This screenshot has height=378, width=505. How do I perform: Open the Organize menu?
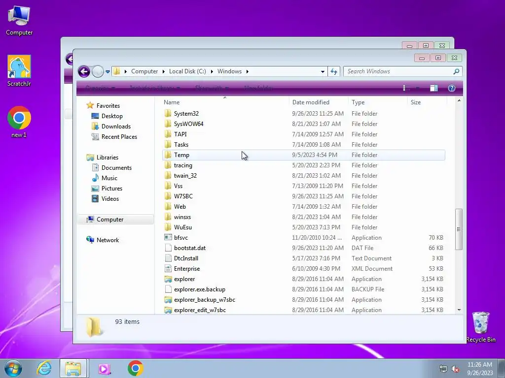coord(100,88)
